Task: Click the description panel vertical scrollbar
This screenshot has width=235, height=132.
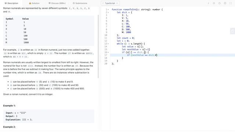Action: (x=98, y=47)
